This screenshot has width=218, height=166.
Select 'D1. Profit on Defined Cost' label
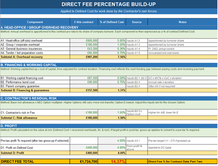point(35,148)
